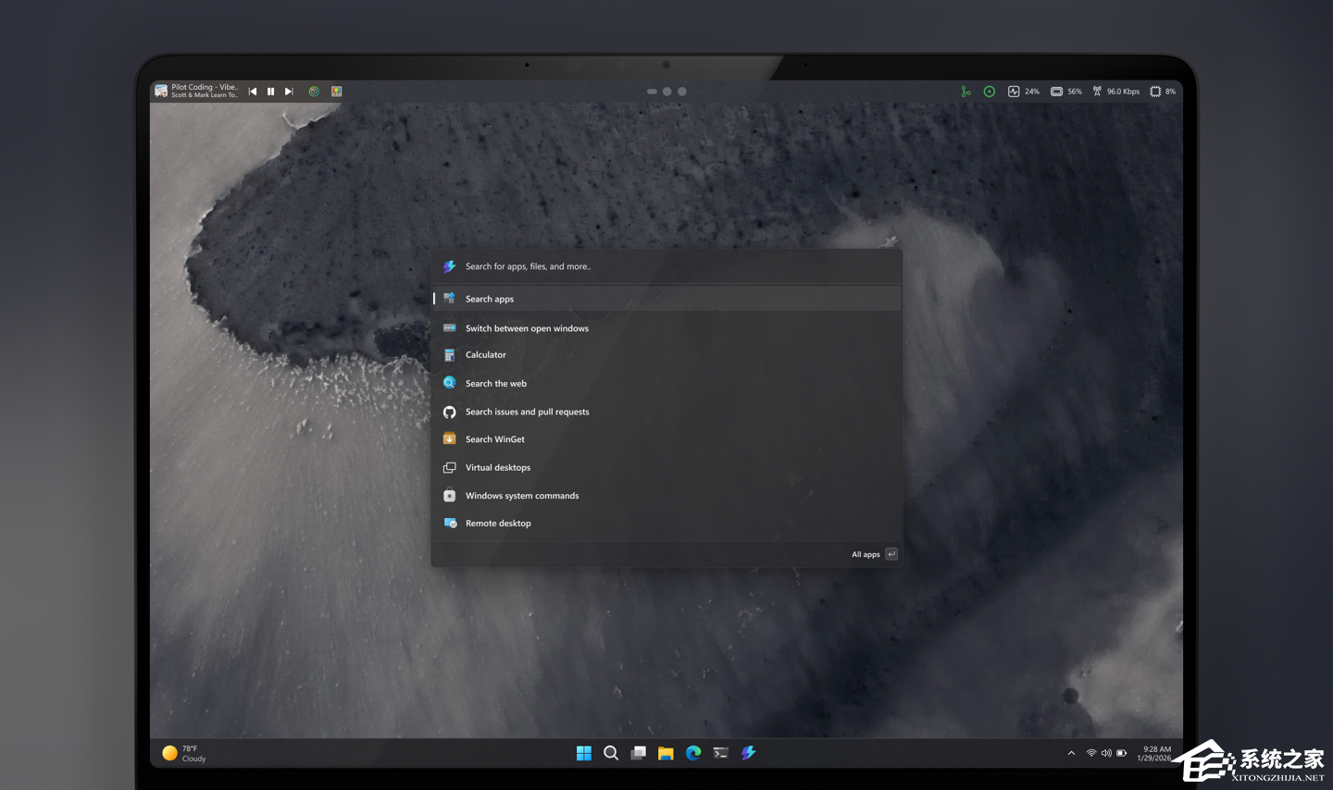Click the Calculator row icon
Viewport: 1333px width, 790px height.
click(449, 355)
